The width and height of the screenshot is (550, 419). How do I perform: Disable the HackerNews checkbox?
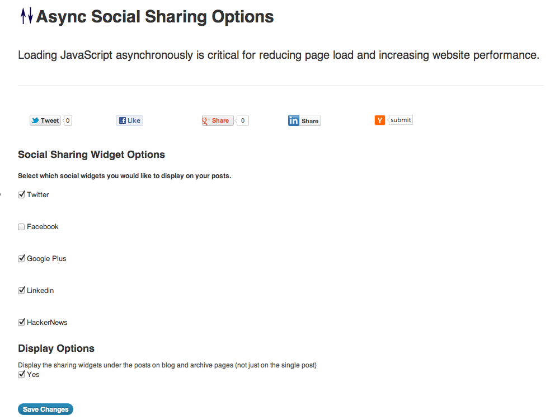pos(21,323)
